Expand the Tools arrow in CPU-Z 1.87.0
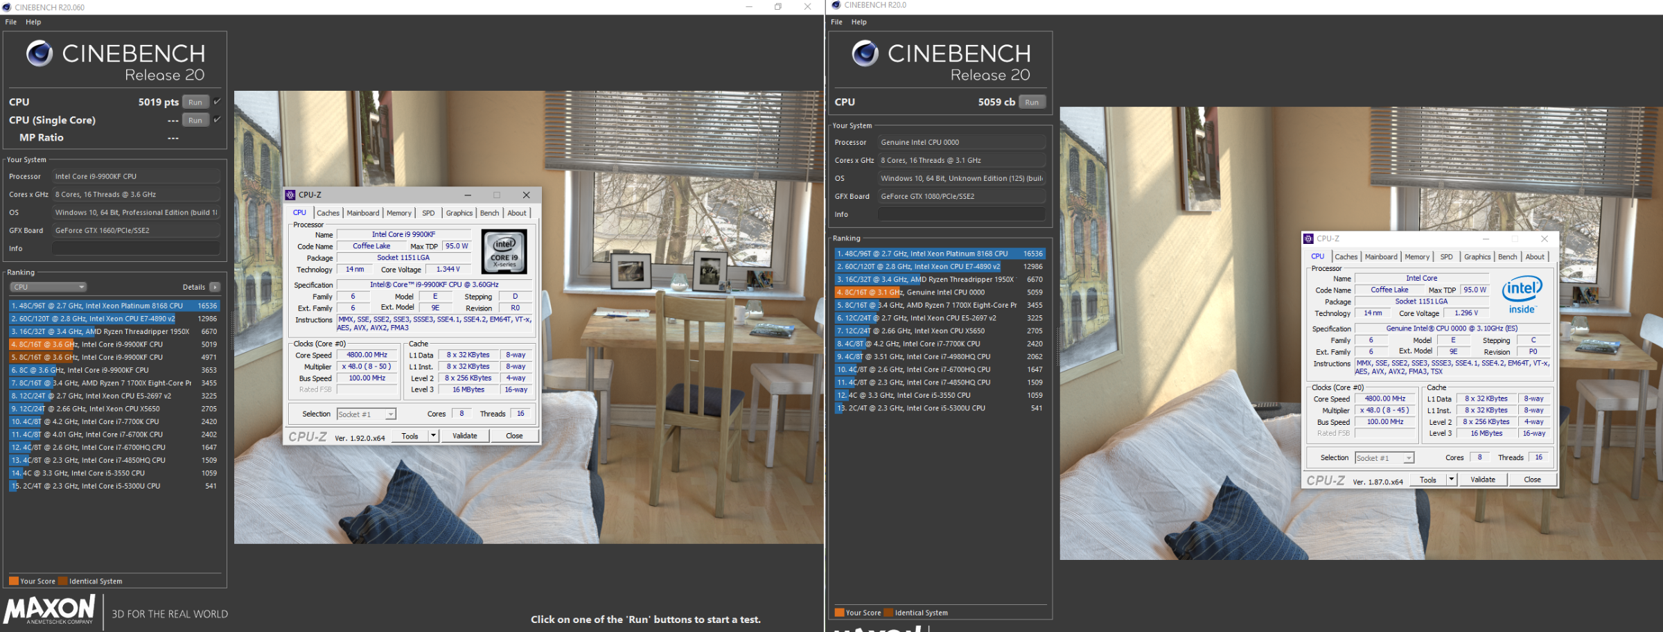Screen dimensions: 1663x632 point(1451,480)
